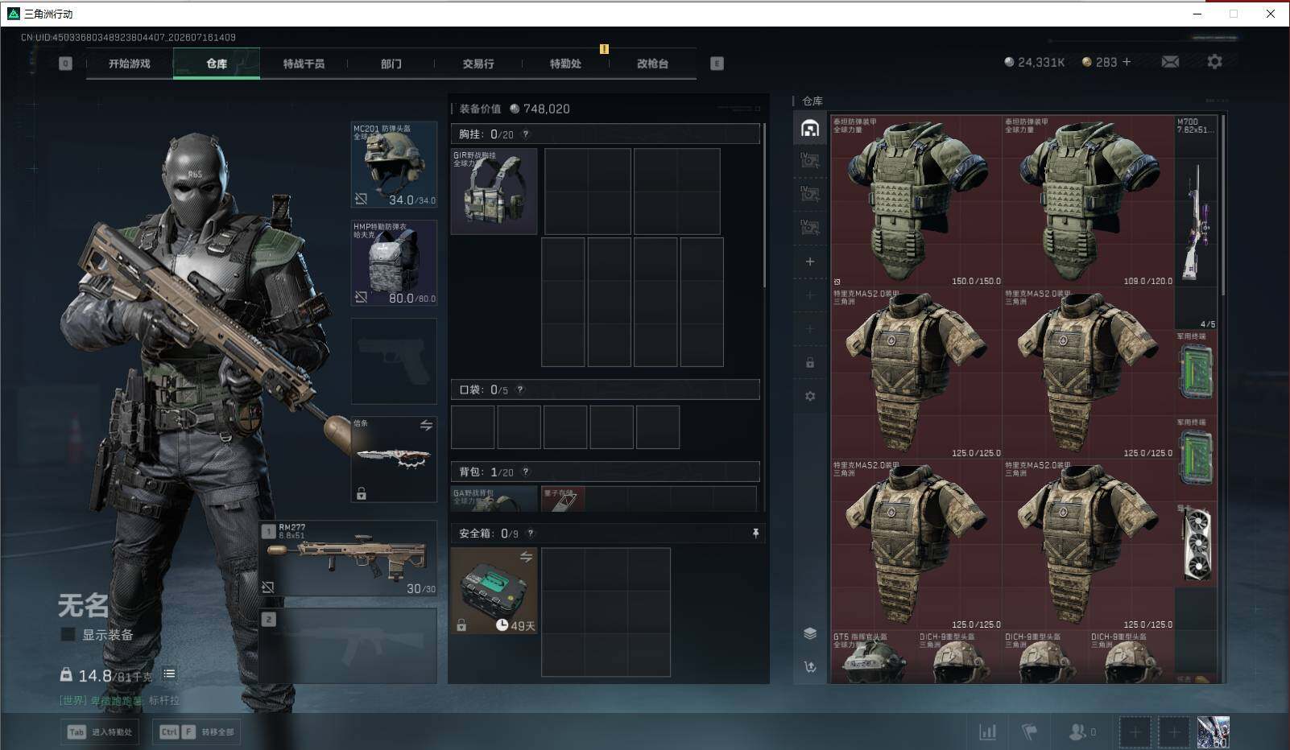Image resolution: width=1290 pixels, height=750 pixels.
Task: Open the mail inbox envelope icon
Action: (x=1170, y=62)
